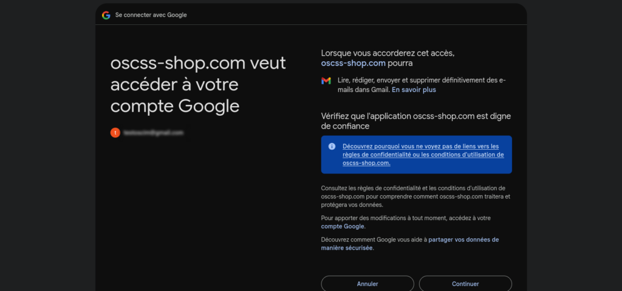Click the info icon in the blue notice
Viewport: 622px width, 291px height.
coord(332,146)
